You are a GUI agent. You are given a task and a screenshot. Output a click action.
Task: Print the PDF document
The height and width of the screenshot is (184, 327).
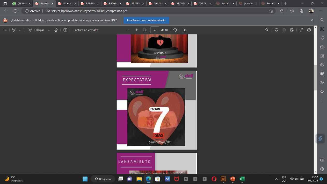click(277, 30)
